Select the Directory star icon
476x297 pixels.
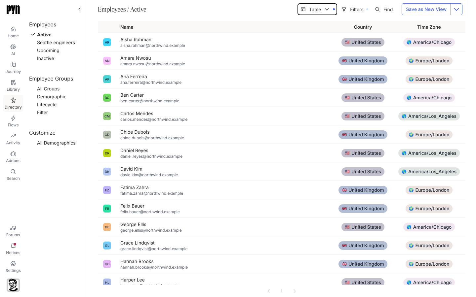coord(13,100)
